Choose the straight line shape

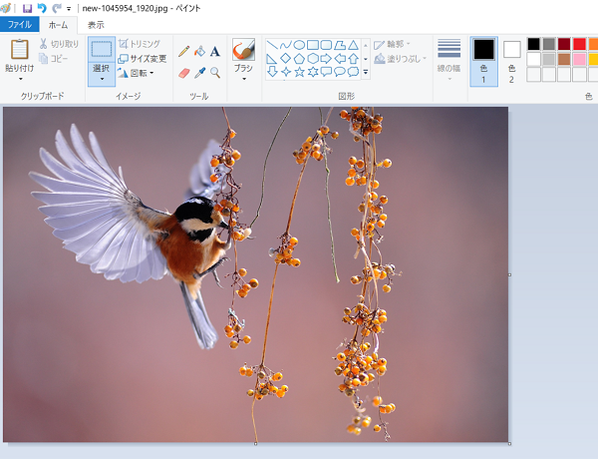[x=271, y=46]
